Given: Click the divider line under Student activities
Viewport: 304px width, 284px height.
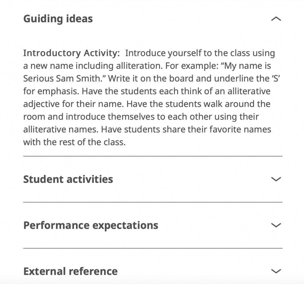Looking at the screenshot, I should pos(153,202).
